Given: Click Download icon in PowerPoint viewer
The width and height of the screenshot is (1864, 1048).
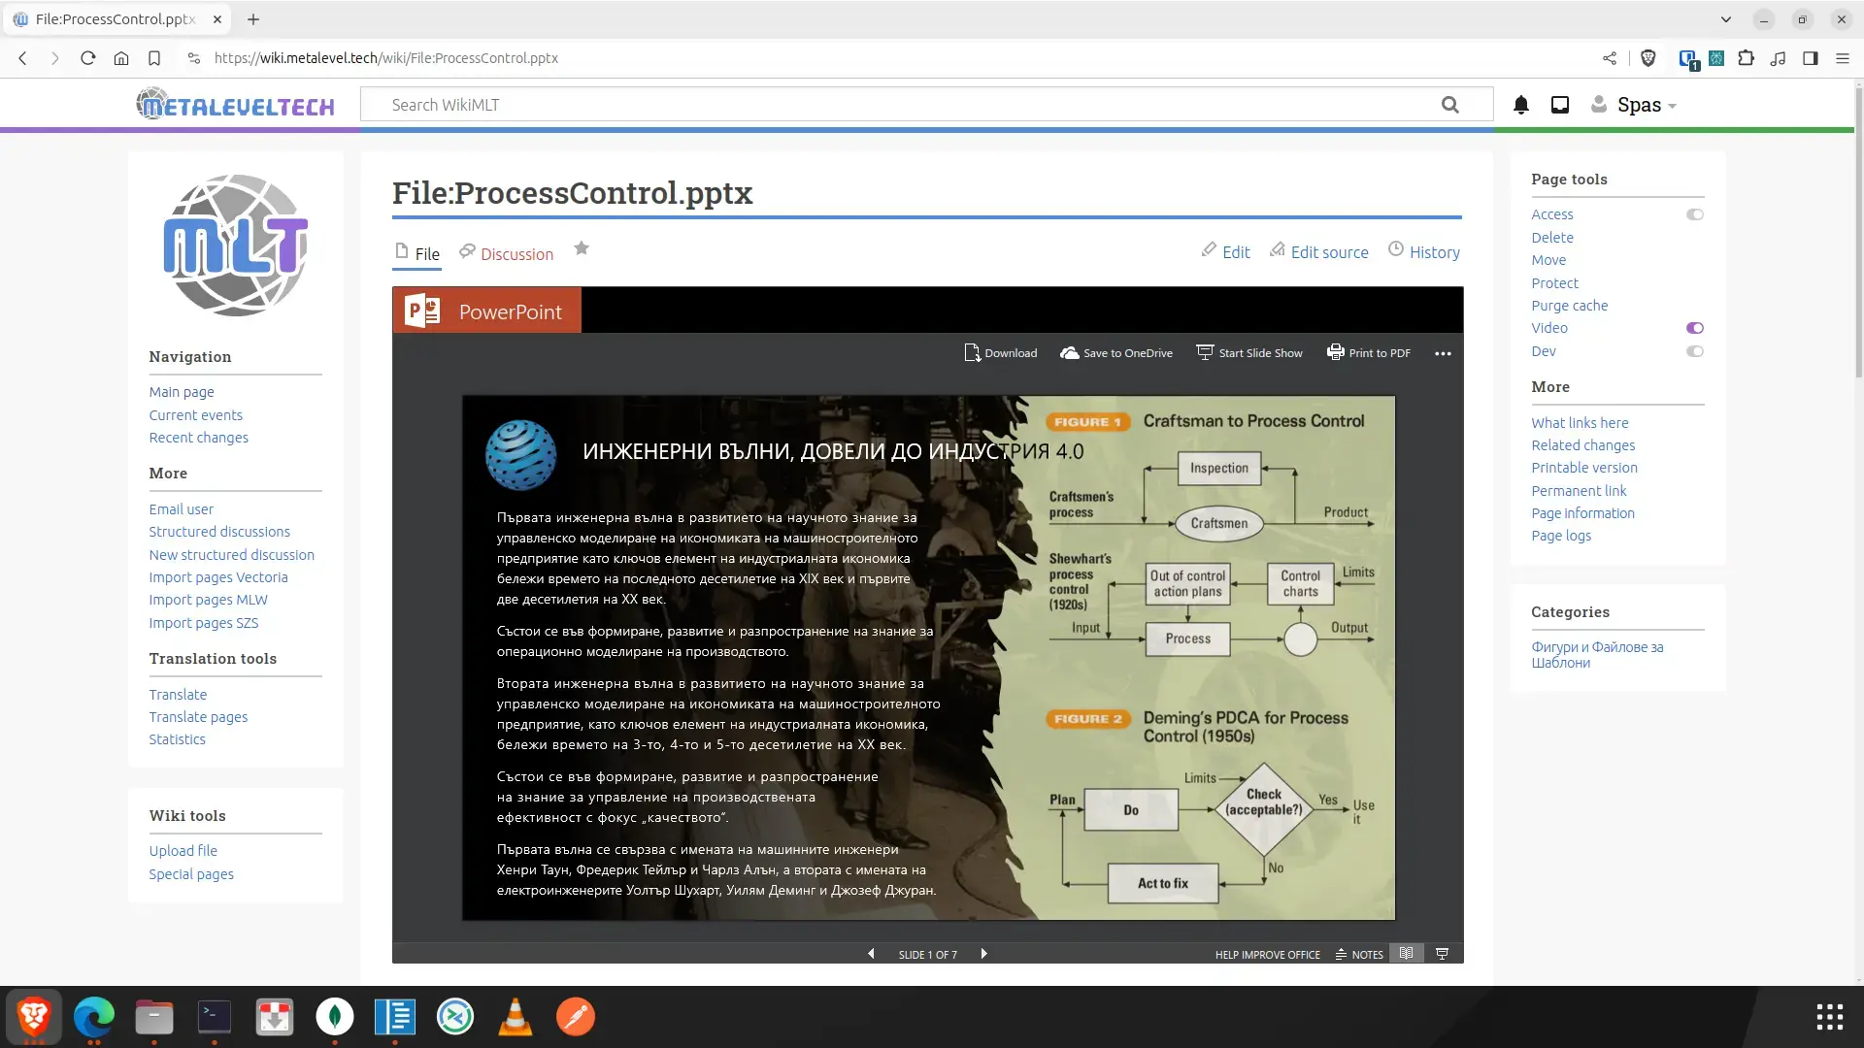Looking at the screenshot, I should (x=972, y=353).
